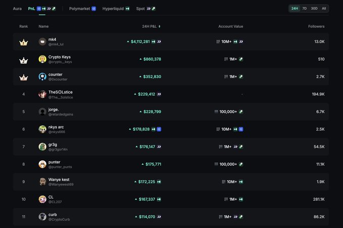Click the pill icon beside the Spot tab
This screenshot has width=343, height=228.
154,9
